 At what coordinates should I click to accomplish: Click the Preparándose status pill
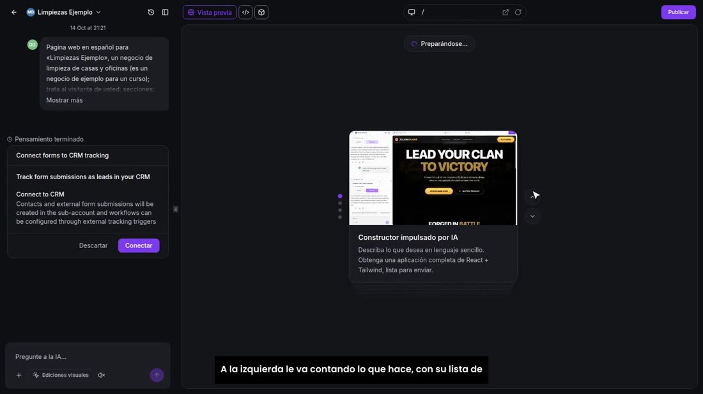click(440, 44)
